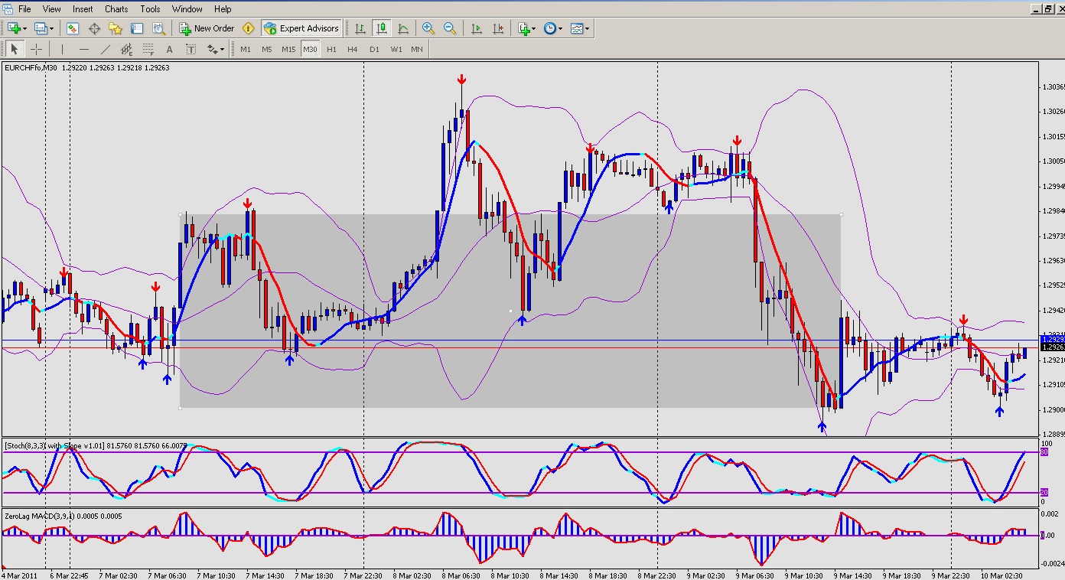1065x580 pixels.
Task: Open the Help menu
Action: click(223, 9)
